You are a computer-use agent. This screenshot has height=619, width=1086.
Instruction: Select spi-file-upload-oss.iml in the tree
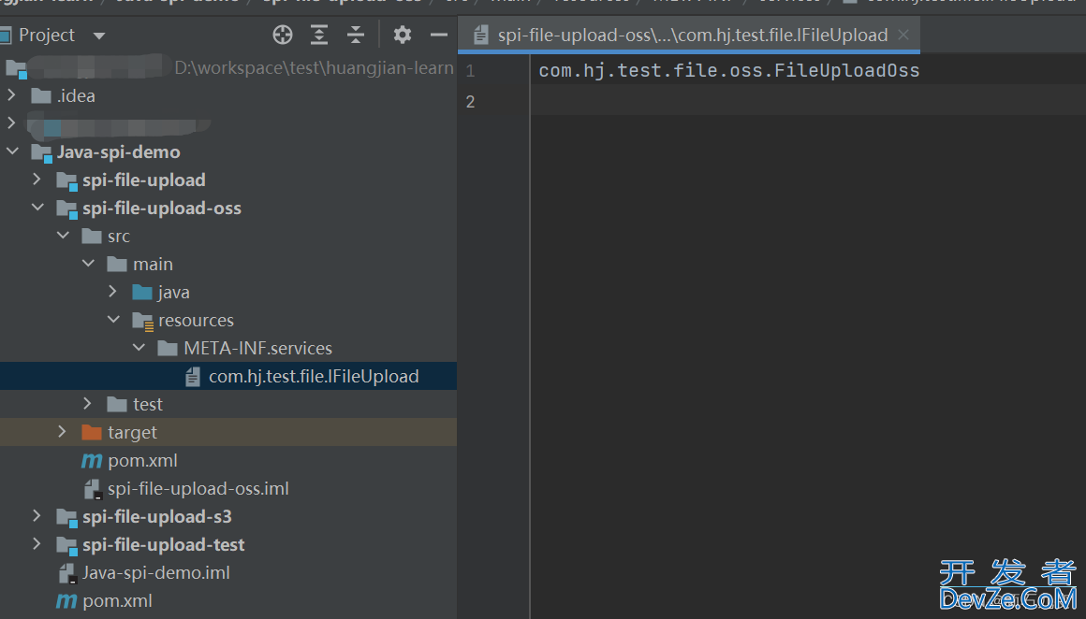(x=228, y=488)
